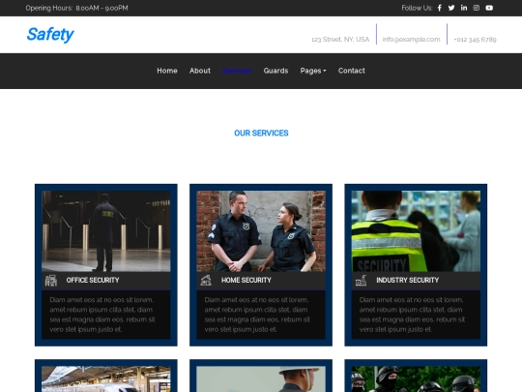Open the YouTube social icon
Image resolution: width=522 pixels, height=392 pixels.
489,8
